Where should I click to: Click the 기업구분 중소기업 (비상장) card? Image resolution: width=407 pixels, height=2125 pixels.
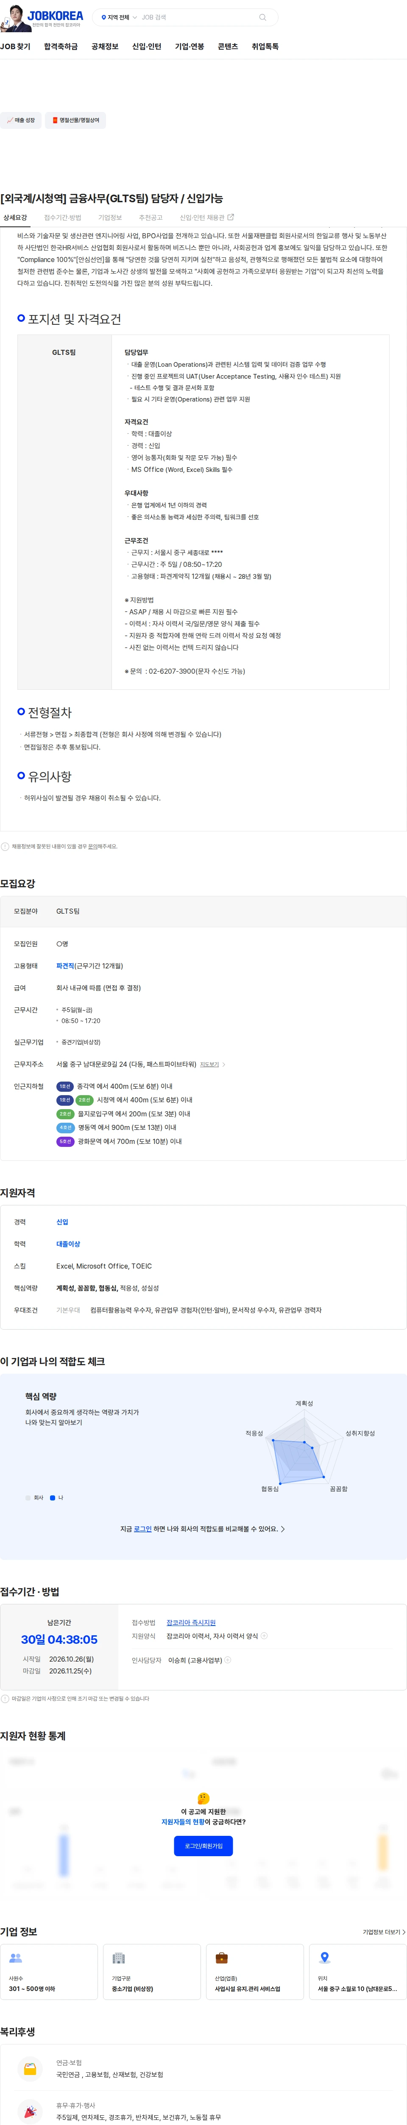point(152,1972)
